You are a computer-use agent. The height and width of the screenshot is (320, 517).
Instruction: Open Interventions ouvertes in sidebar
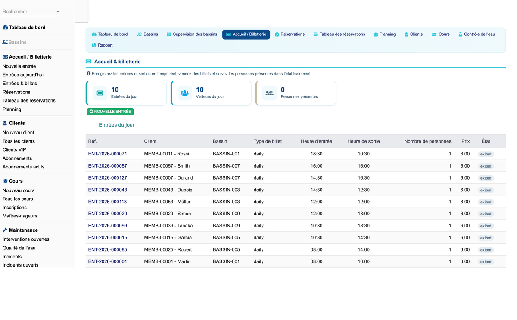point(26,239)
